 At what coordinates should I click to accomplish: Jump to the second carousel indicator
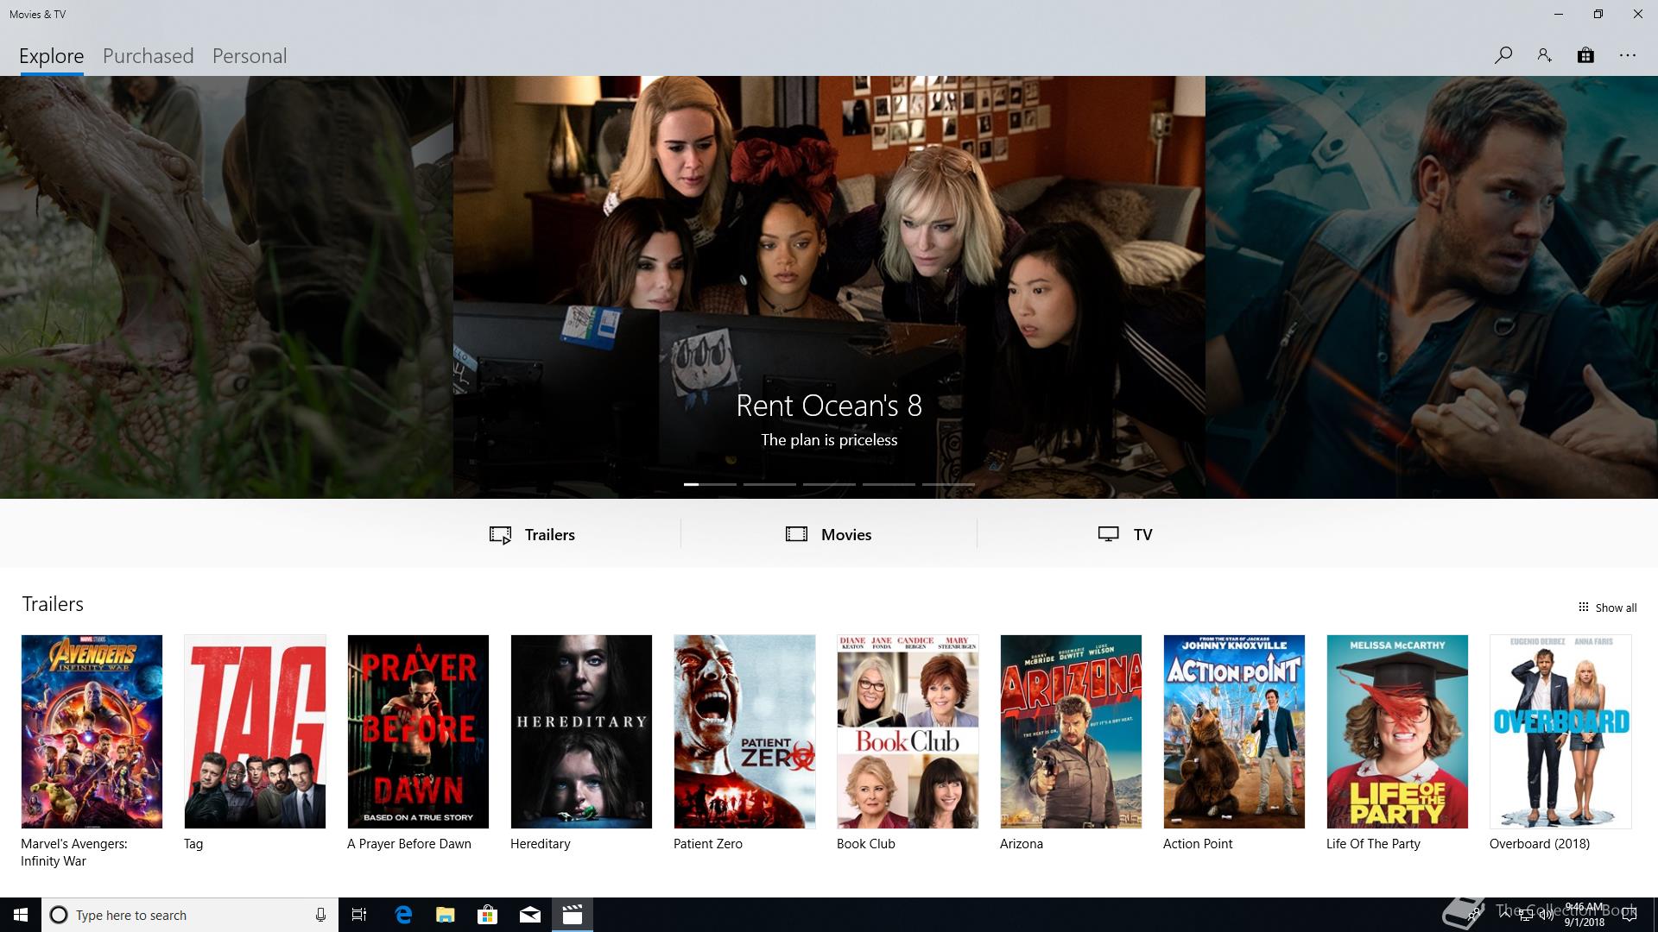point(769,484)
